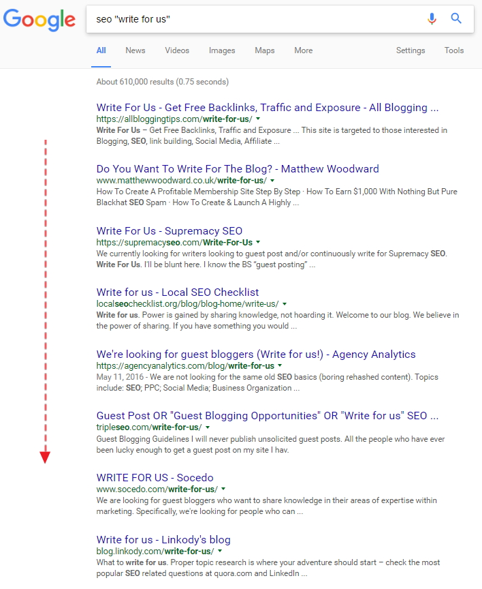Open Matthew Woodward blog result title

pos(238,168)
